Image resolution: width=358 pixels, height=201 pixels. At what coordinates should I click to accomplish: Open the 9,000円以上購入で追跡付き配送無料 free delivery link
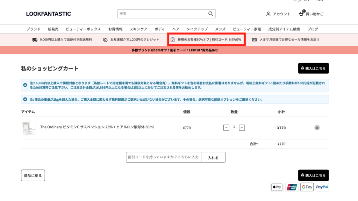[x=66, y=40]
